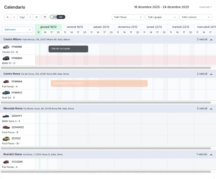Click the Ford Fiesta - B+ label
Image resolution: width=216 pixels, height=179 pixels.
(11, 144)
